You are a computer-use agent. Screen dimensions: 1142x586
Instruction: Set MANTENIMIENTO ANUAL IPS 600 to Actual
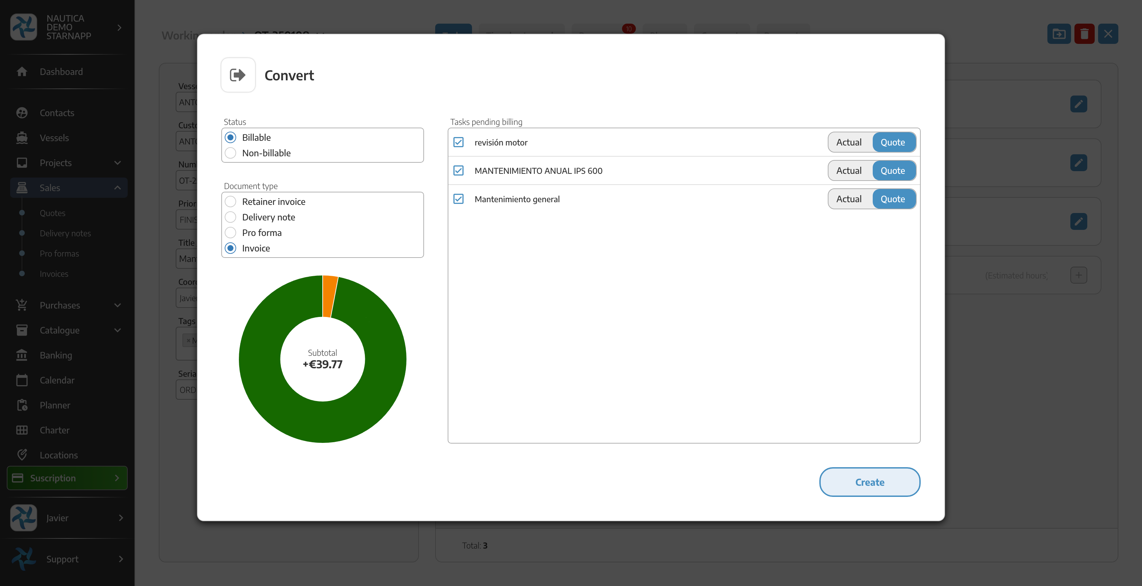click(x=849, y=170)
